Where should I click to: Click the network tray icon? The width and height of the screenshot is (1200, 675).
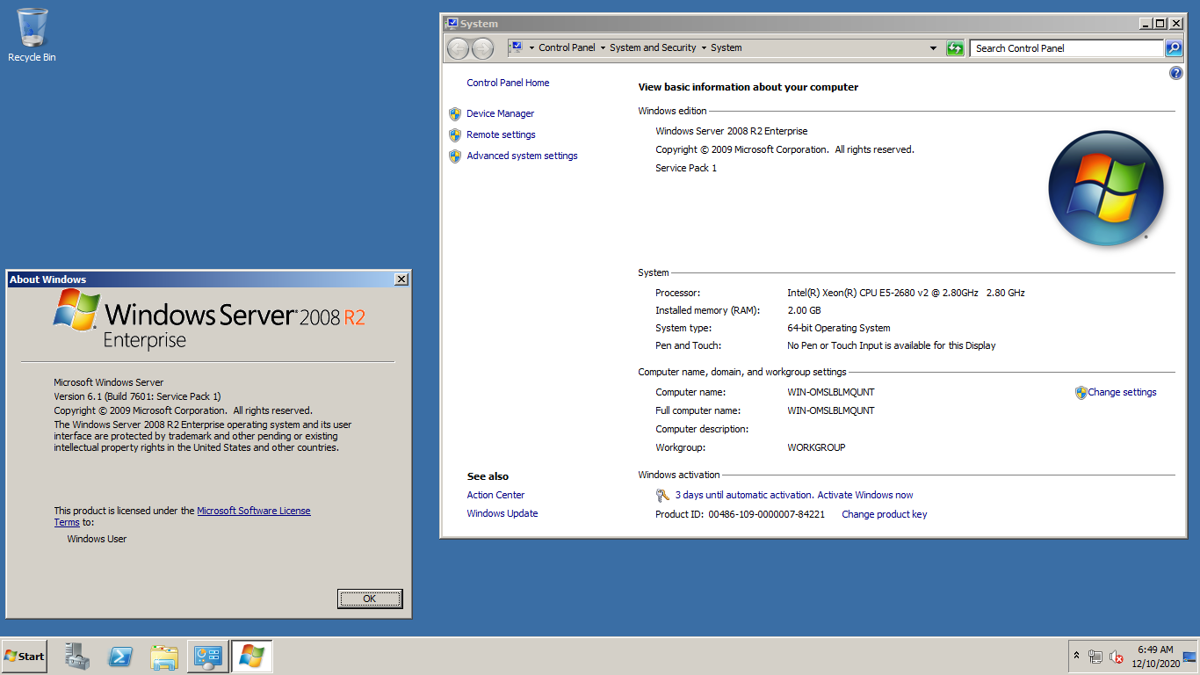(x=1095, y=657)
